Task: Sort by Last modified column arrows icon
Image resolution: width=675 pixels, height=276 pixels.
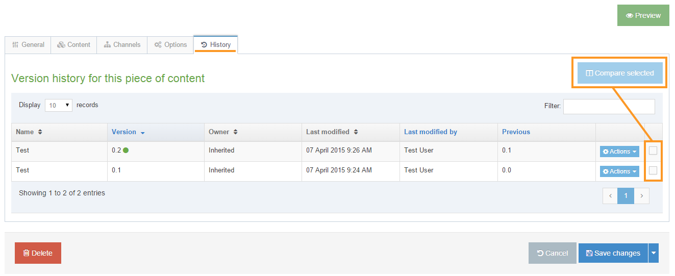Action: 356,132
